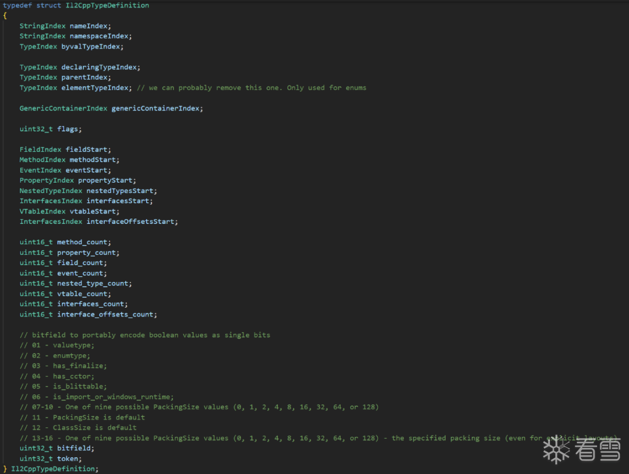Click the bitfield comment header line
The height and width of the screenshot is (474, 629).
(x=145, y=335)
